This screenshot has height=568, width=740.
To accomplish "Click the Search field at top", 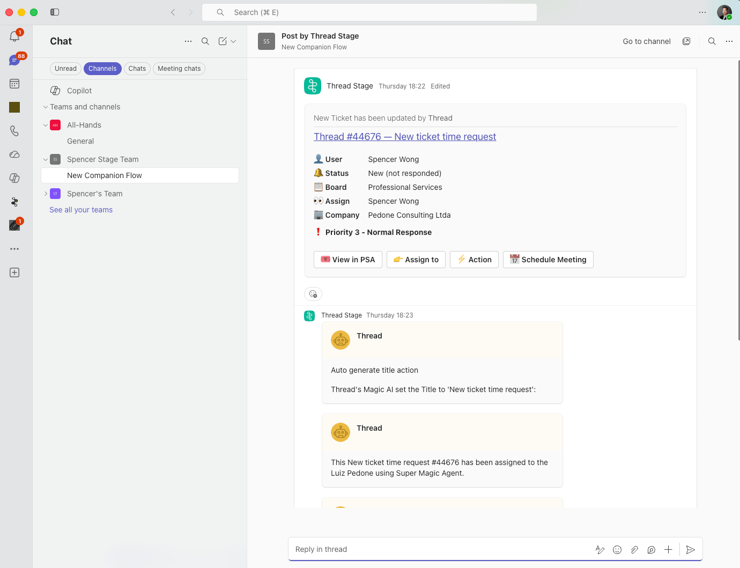I will coord(369,12).
